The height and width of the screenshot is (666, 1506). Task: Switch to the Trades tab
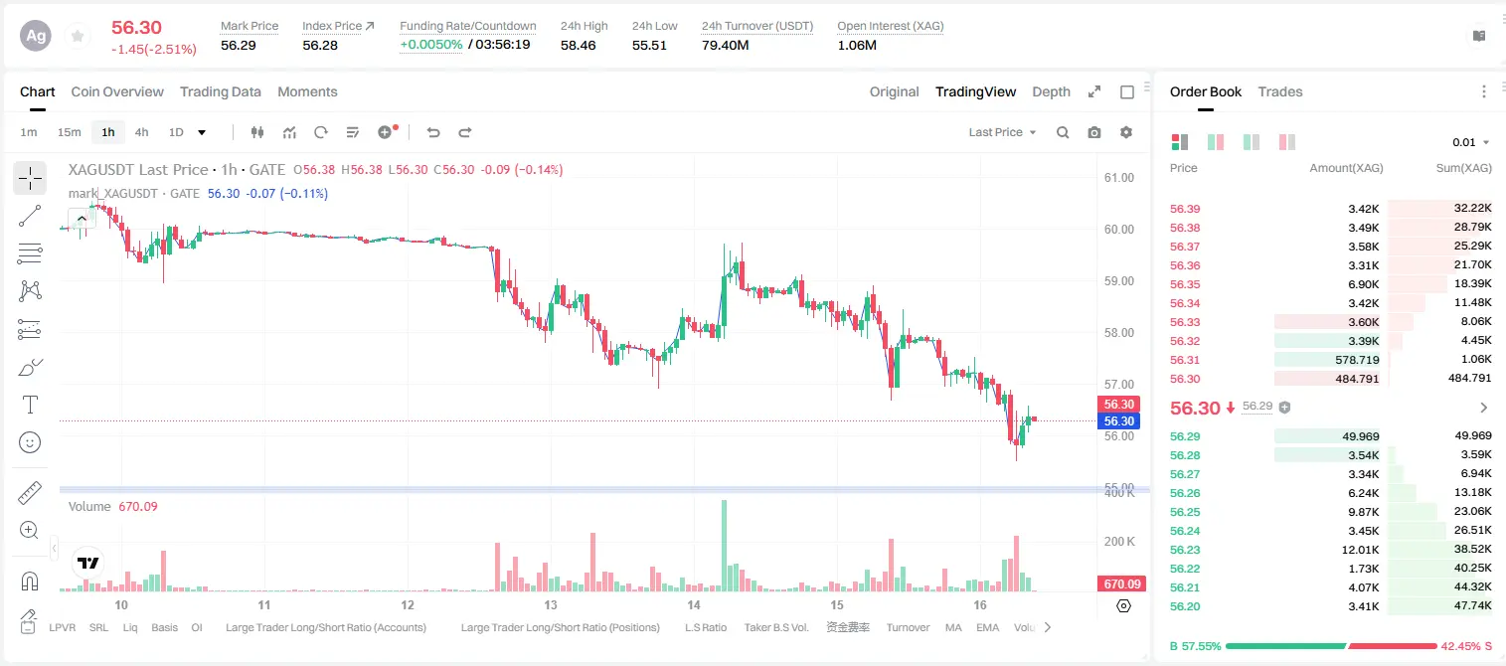1279,91
